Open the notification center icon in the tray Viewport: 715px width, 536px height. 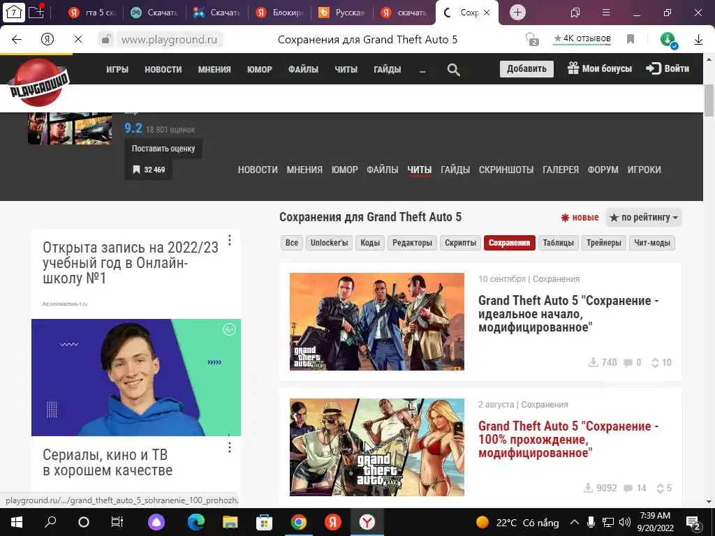pos(693,522)
